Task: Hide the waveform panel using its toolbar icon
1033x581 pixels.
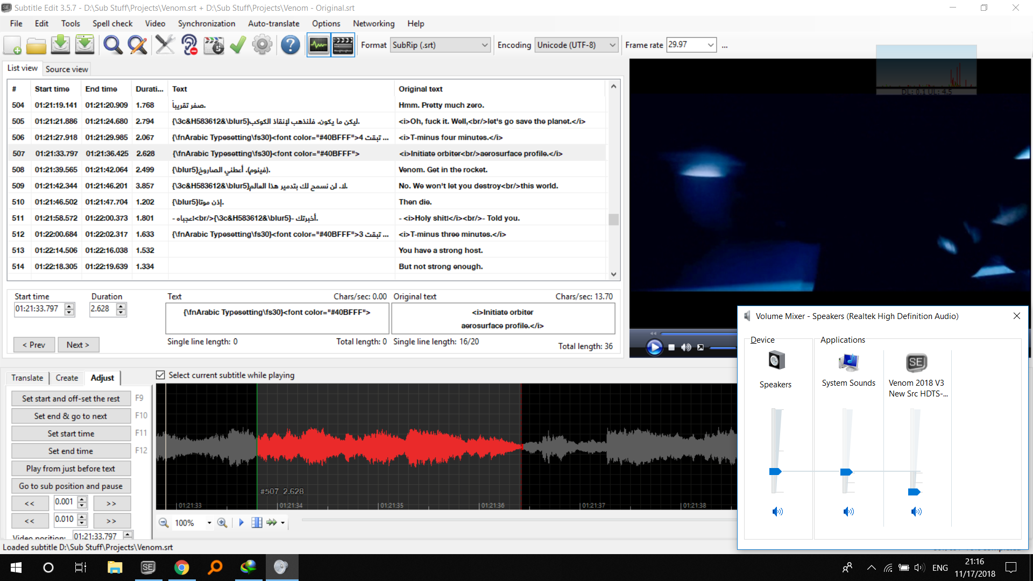Action: point(319,45)
